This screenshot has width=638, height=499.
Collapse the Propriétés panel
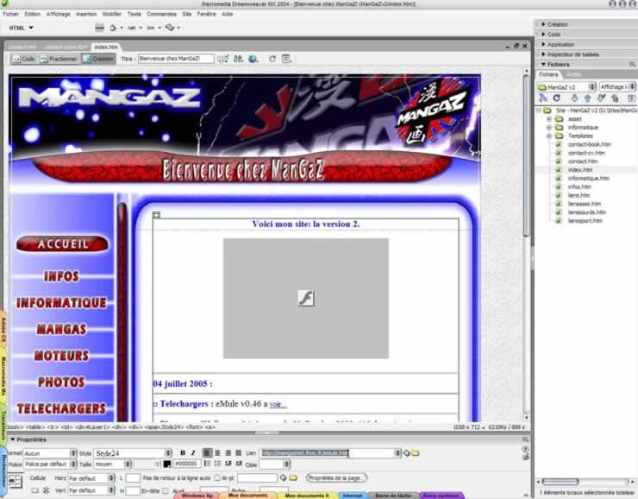coord(13,439)
